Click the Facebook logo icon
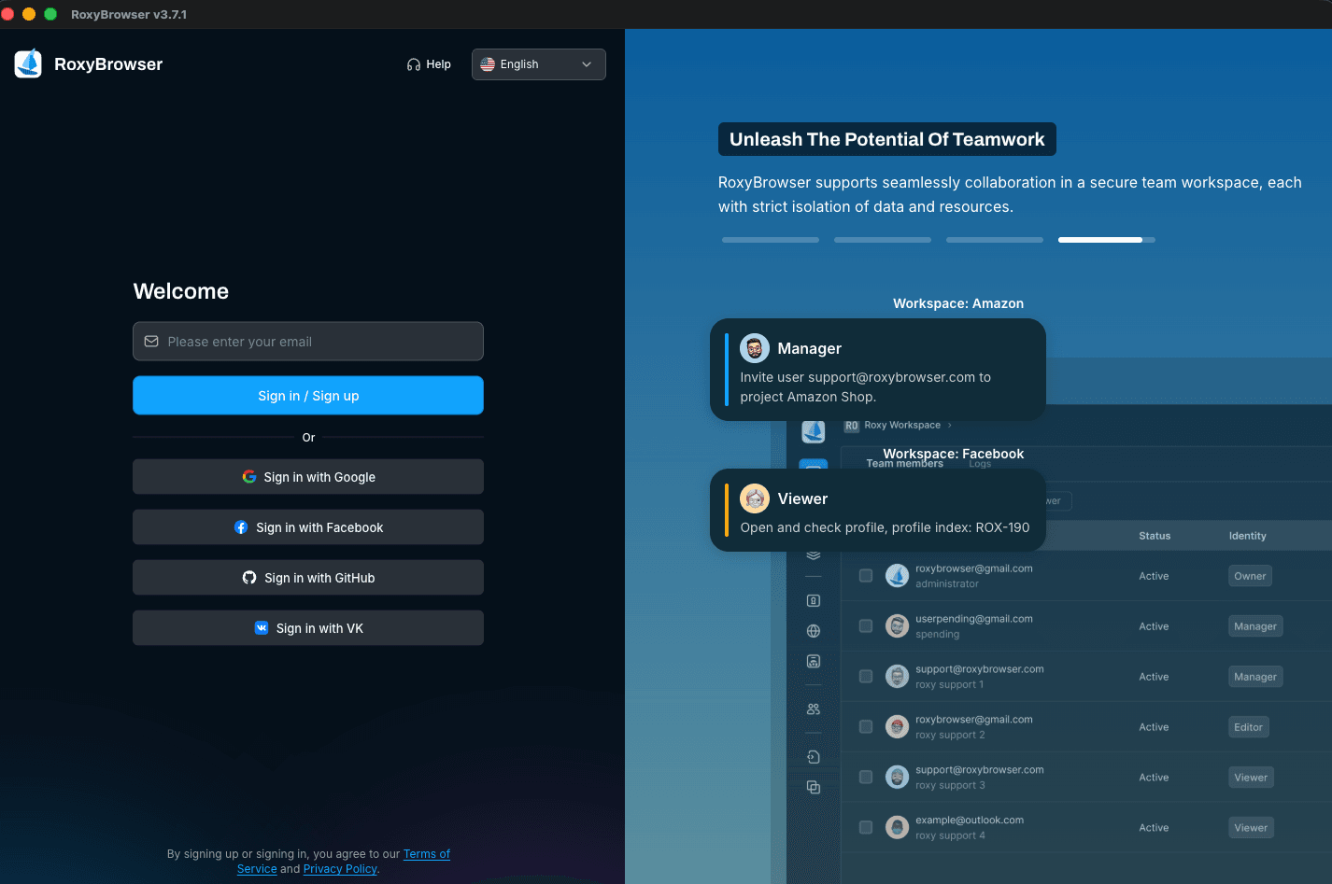 click(241, 527)
